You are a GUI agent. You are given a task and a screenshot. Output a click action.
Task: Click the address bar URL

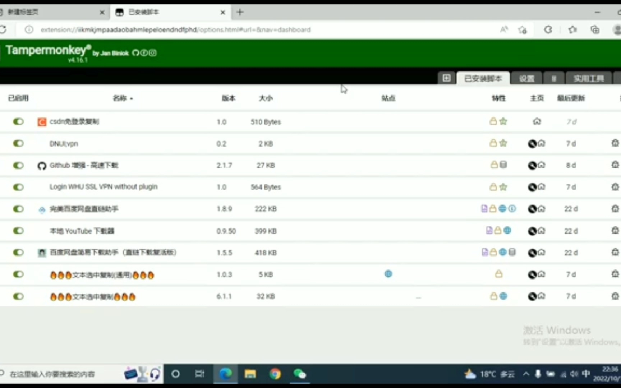tap(175, 30)
